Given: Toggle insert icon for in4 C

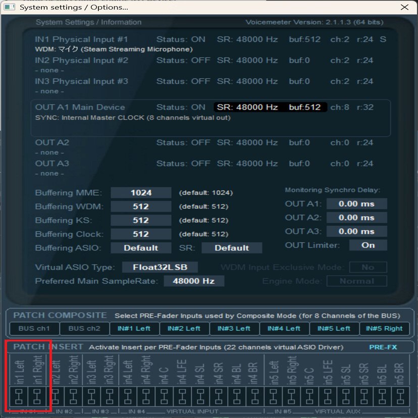Looking at the screenshot, I should 164,396.
